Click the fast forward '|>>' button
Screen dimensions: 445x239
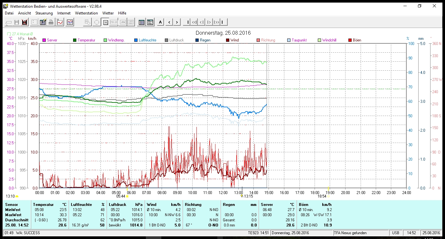(x=216, y=22)
